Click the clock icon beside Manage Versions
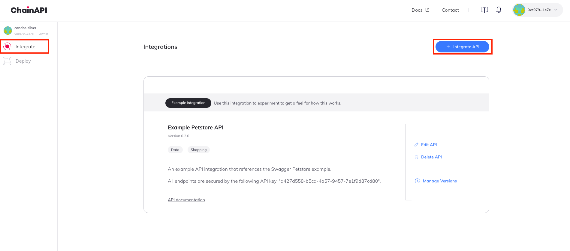Image resolution: width=570 pixels, height=251 pixels. [417, 181]
